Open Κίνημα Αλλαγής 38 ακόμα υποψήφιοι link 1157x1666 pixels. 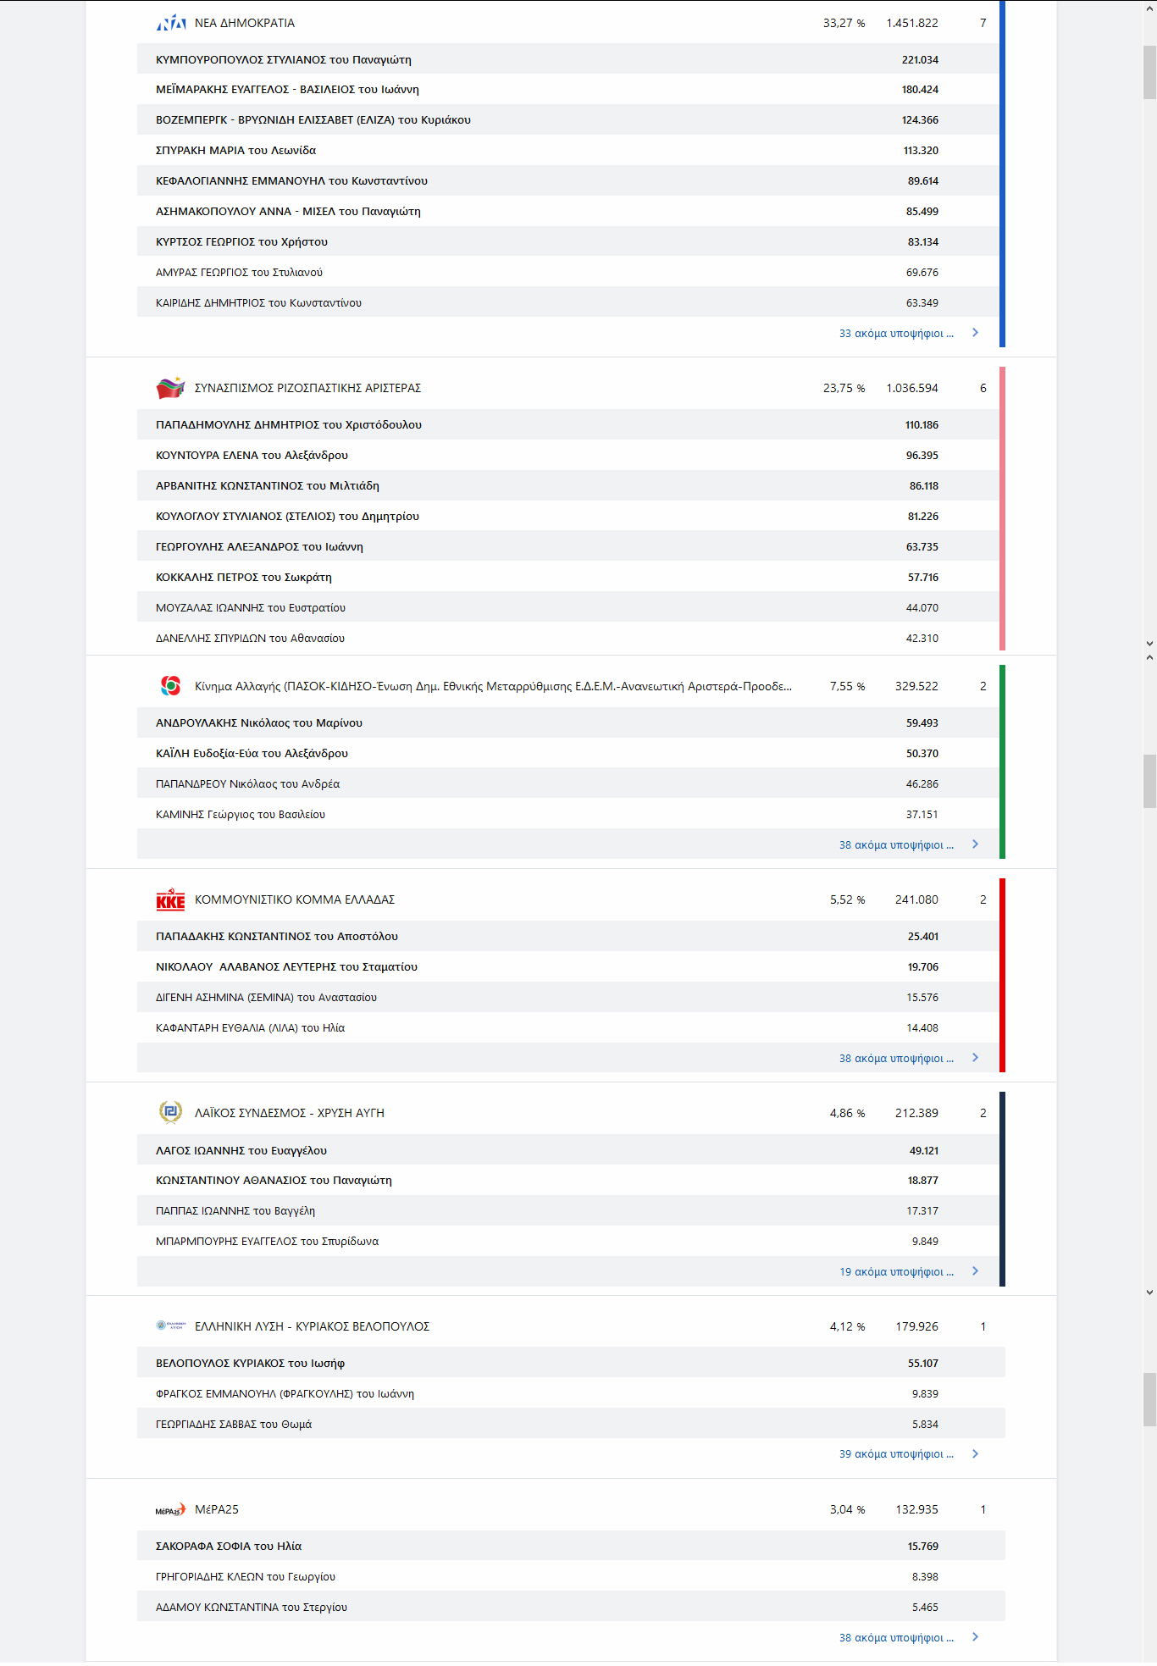(x=896, y=844)
